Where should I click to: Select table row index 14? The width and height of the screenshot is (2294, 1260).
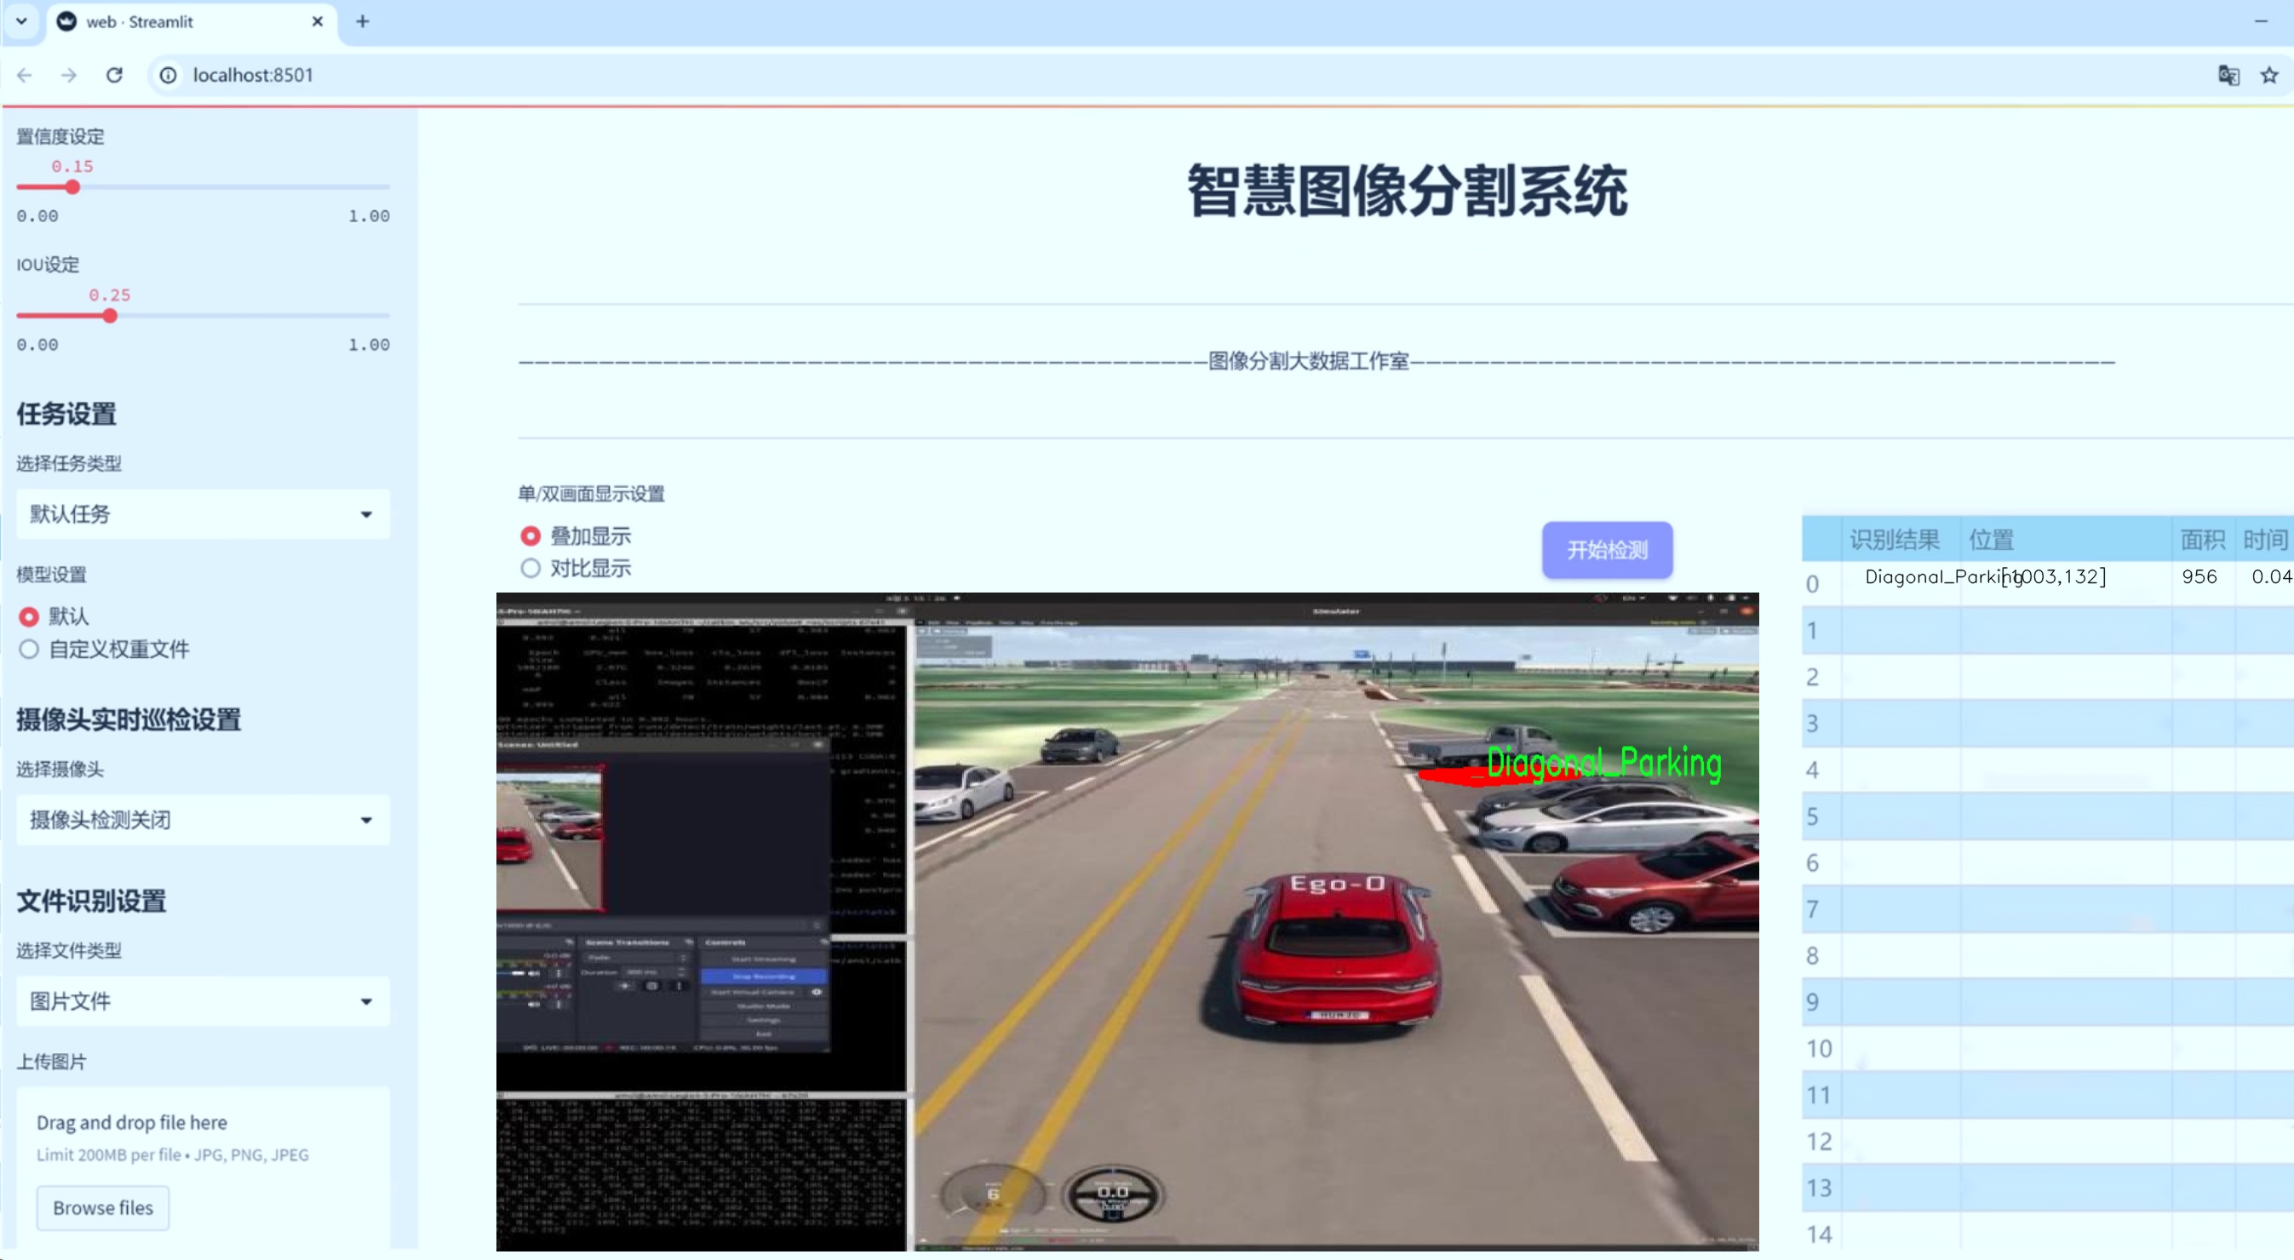pyautogui.click(x=1819, y=1234)
